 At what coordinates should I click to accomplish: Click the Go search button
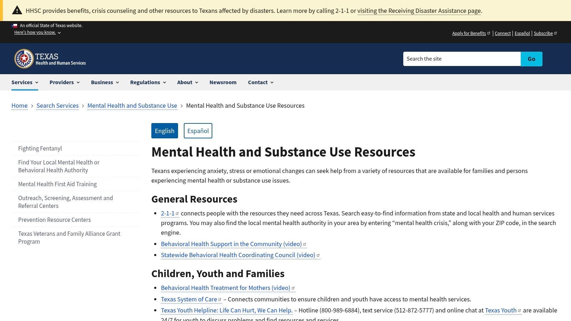[x=531, y=59]
